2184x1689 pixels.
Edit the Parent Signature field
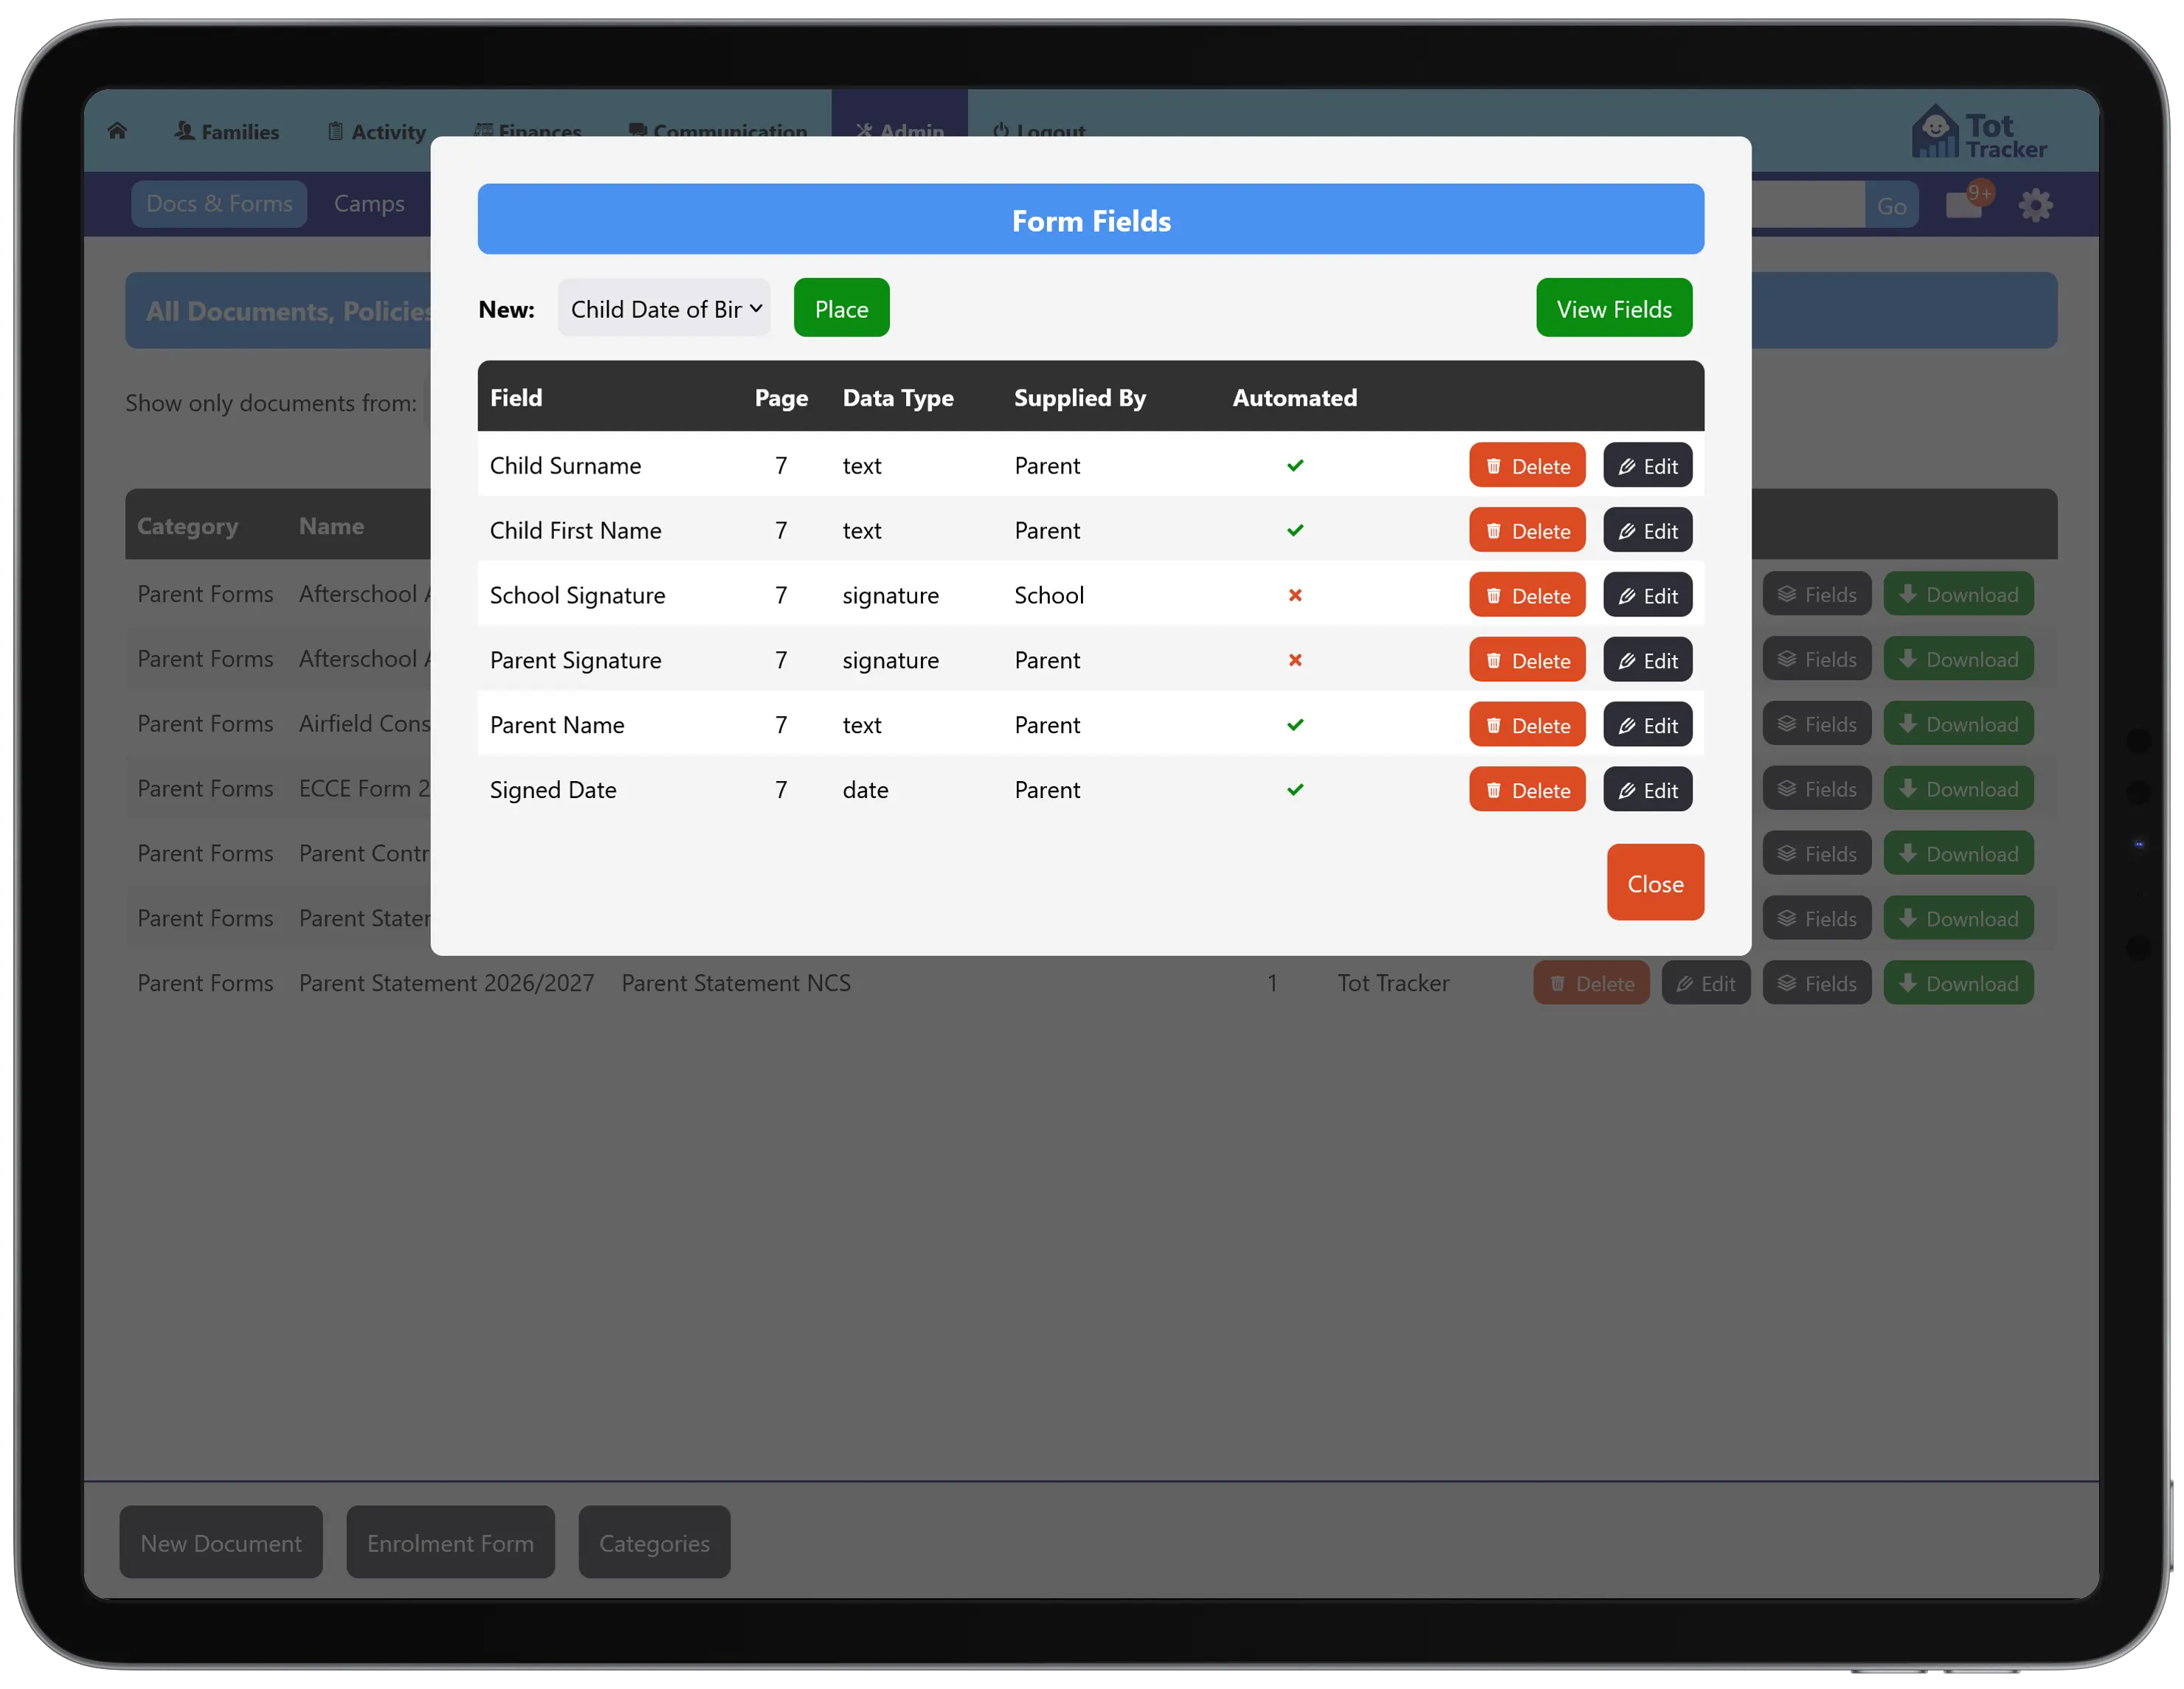[x=1647, y=661]
